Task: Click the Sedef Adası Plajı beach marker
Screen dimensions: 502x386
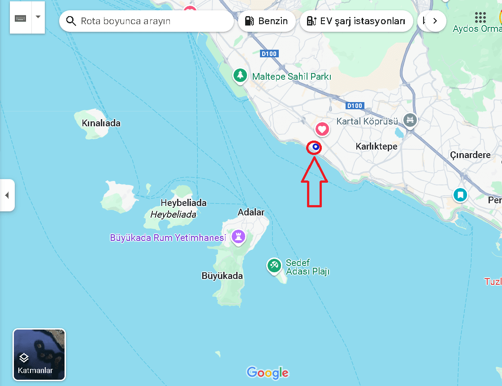Action: [x=274, y=266]
